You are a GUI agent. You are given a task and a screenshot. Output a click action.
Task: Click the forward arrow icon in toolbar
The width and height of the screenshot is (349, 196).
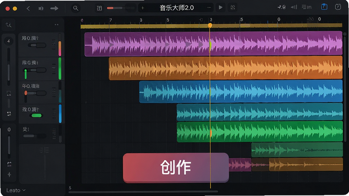54,8
